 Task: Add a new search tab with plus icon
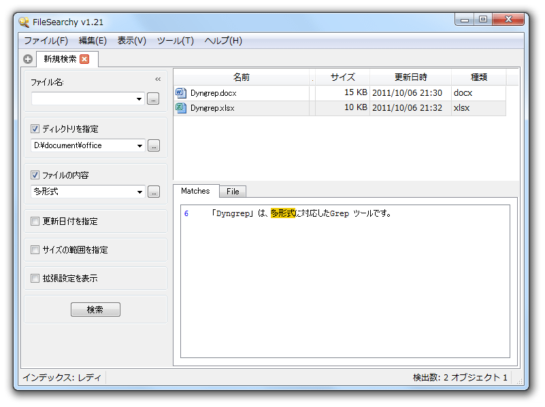[x=28, y=59]
